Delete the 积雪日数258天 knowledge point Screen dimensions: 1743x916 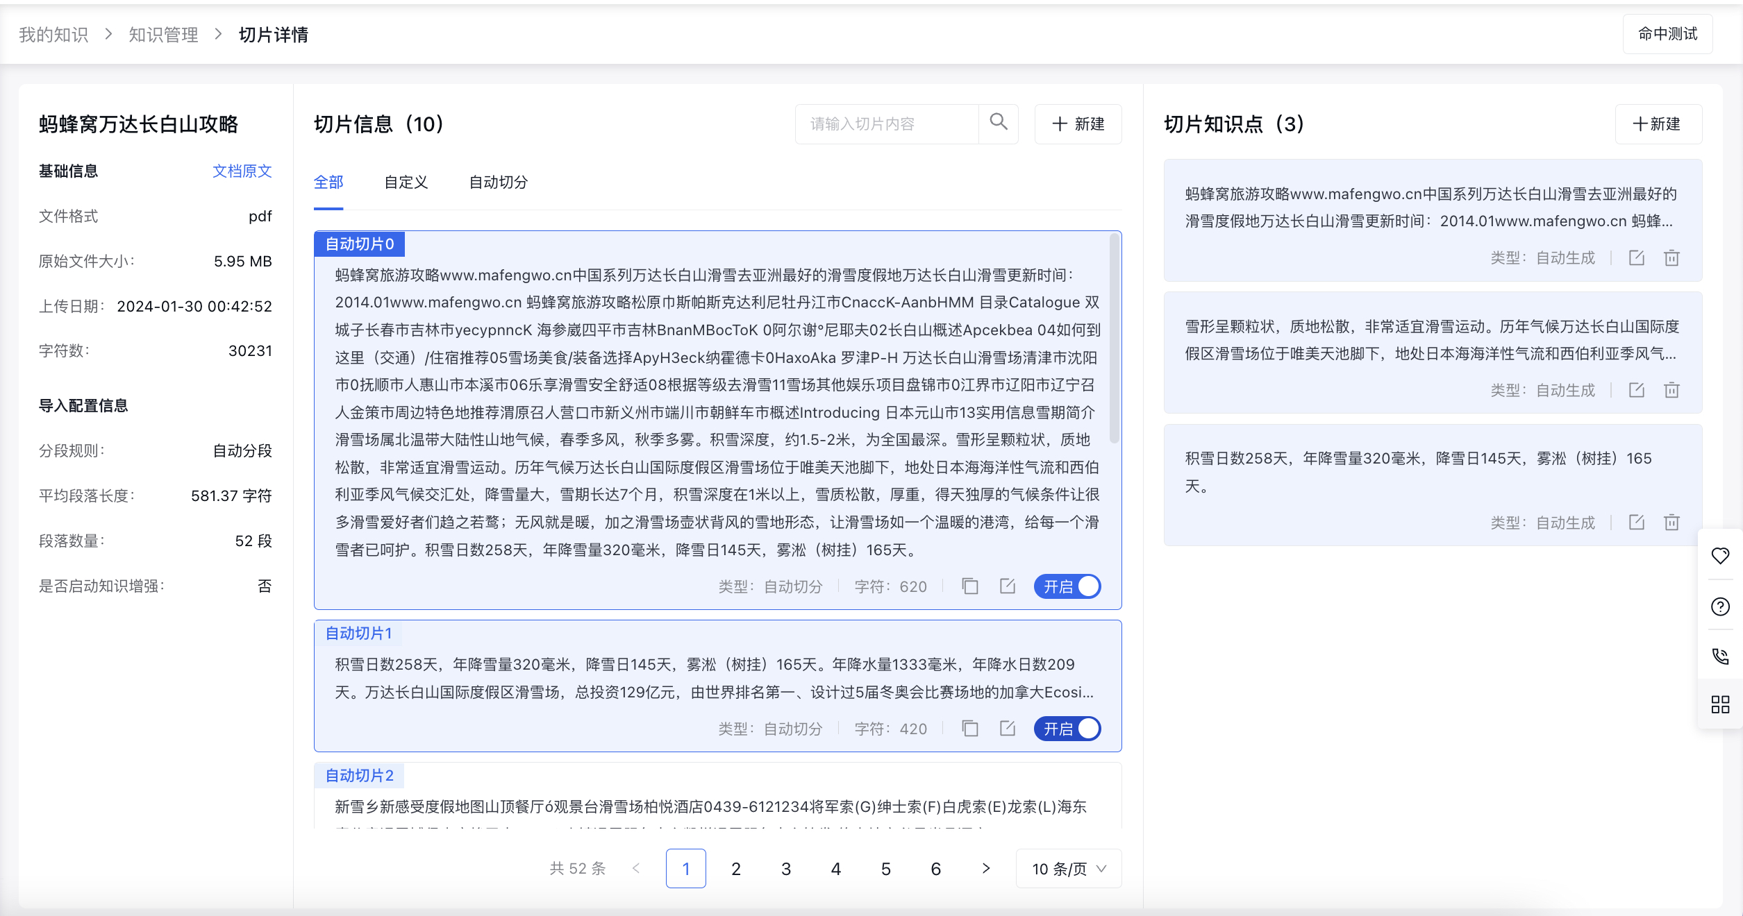coord(1671,523)
